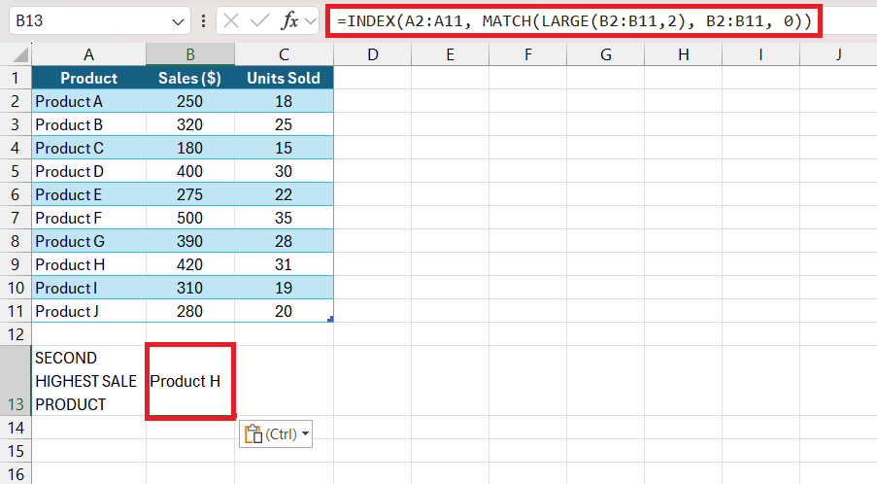Select row 16 header
Viewport: 877px width, 484px height.
tap(16, 474)
